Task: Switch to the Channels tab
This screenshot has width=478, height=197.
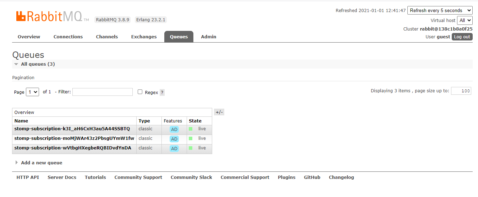Action: click(107, 37)
